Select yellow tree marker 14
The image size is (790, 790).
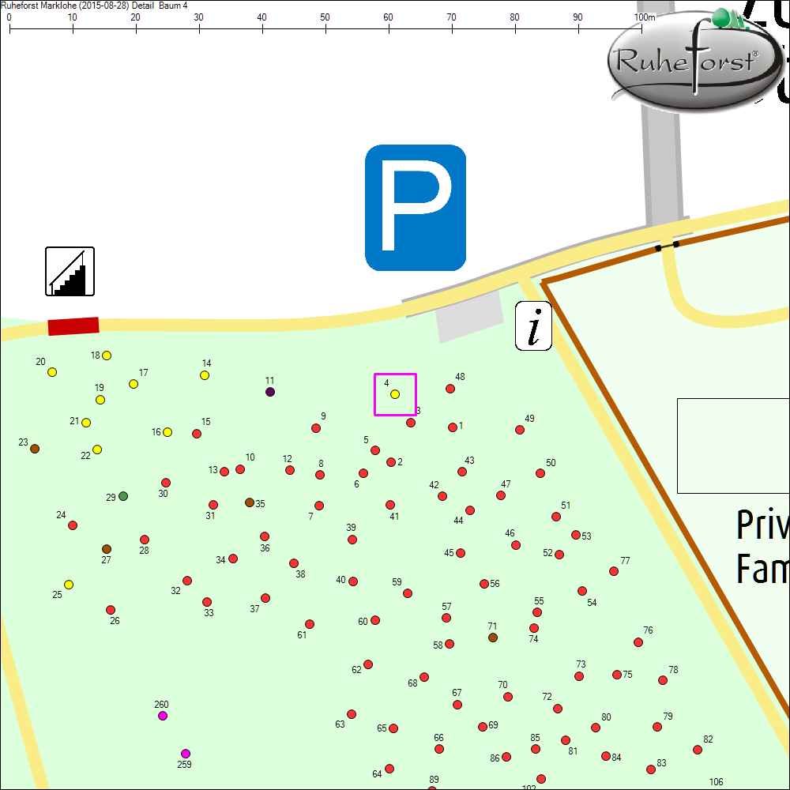coord(205,375)
